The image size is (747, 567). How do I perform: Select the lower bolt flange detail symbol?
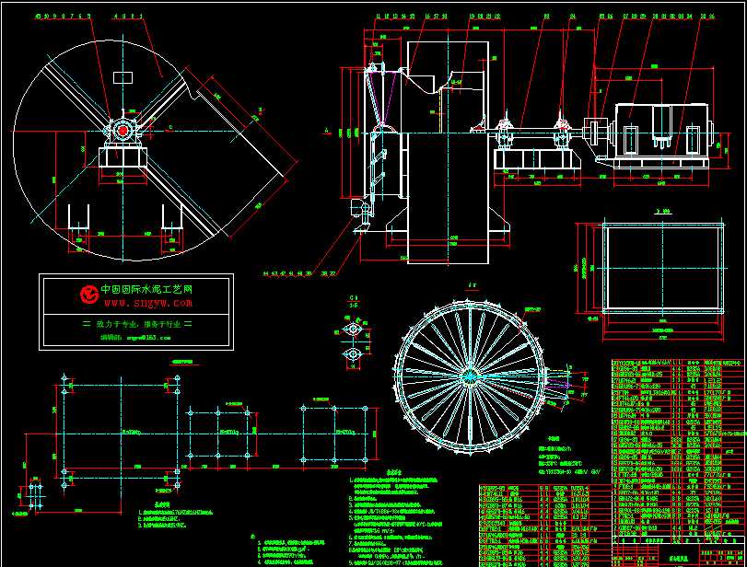(x=353, y=354)
